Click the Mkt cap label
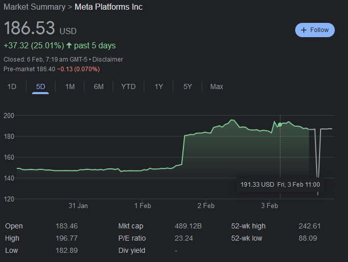 131,226
